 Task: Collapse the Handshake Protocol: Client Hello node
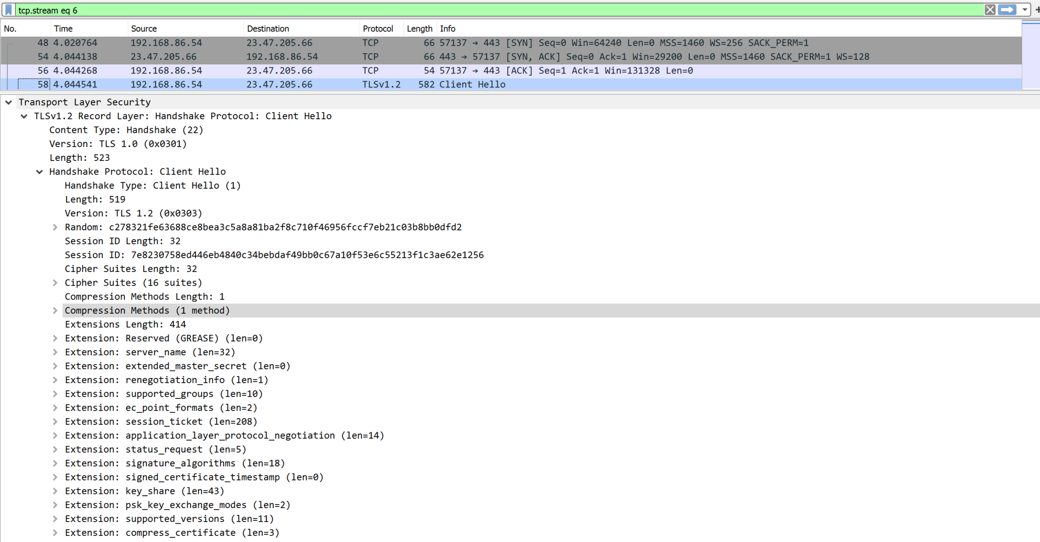click(40, 172)
